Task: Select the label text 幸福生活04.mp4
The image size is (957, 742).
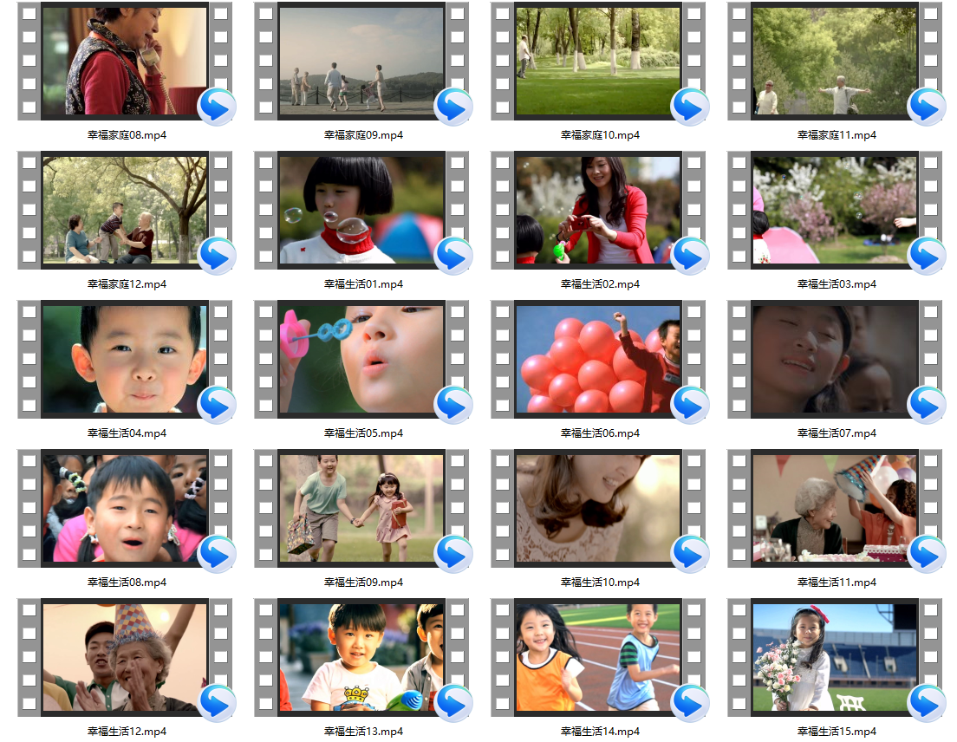Action: tap(127, 433)
